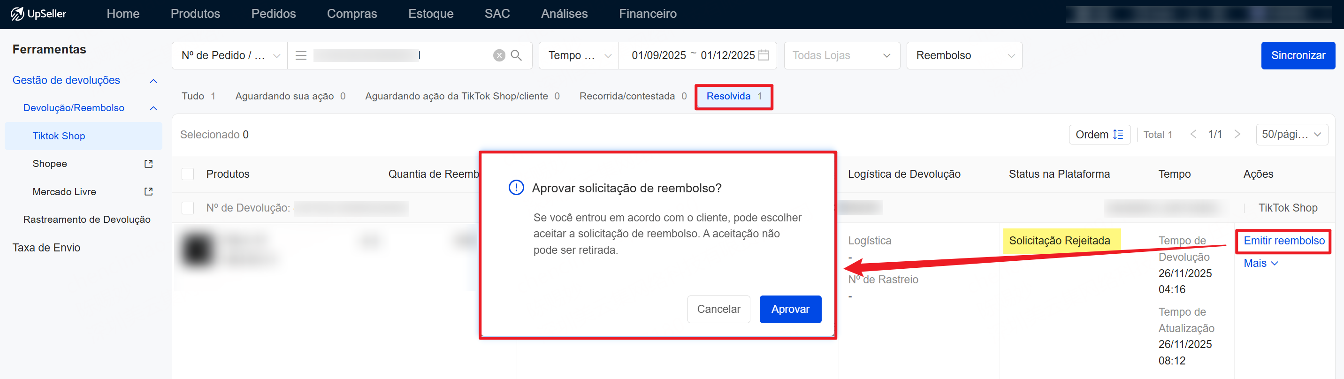Go to next page arrow
This screenshot has height=379, width=1344.
point(1237,135)
